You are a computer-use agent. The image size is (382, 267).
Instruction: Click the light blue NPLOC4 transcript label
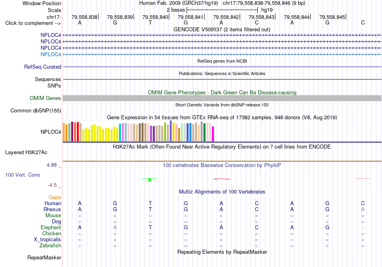click(x=51, y=54)
